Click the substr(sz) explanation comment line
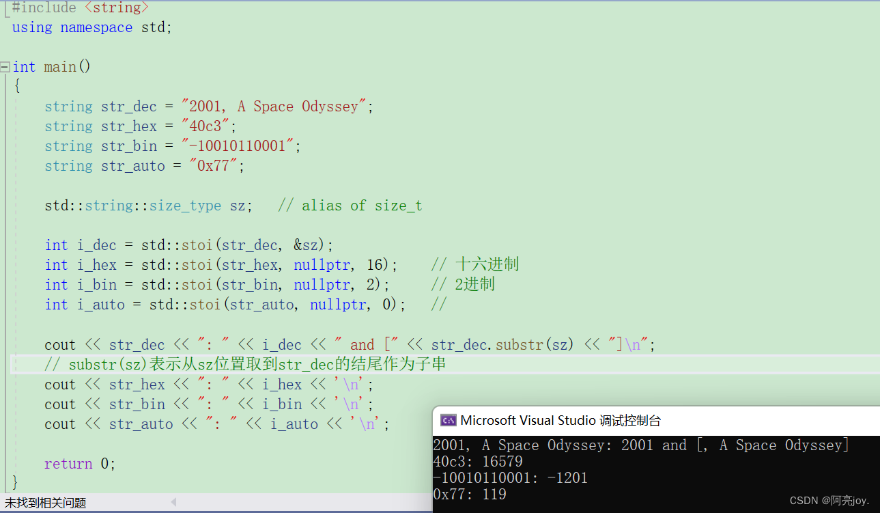 [245, 364]
